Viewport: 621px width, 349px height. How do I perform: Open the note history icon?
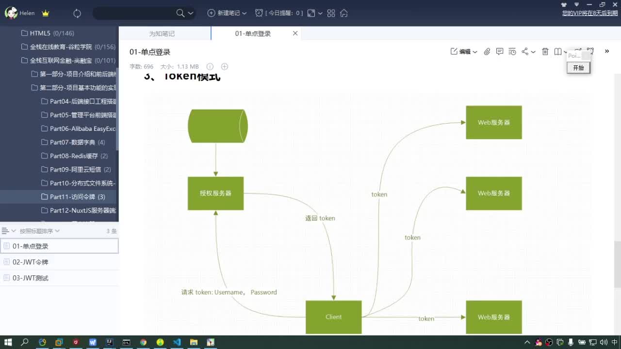(512, 51)
